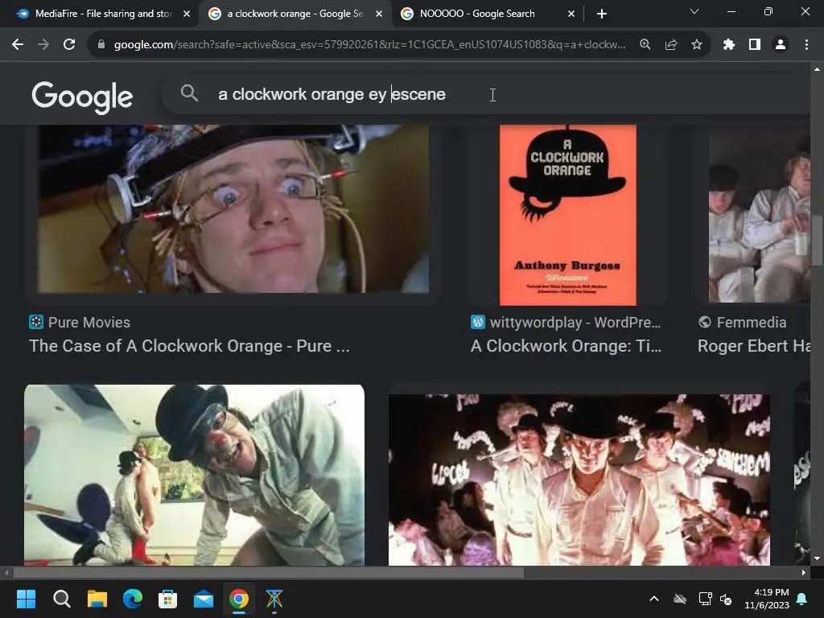Open A Clockwork Orange: Ti... result title
The height and width of the screenshot is (618, 824).
click(566, 346)
